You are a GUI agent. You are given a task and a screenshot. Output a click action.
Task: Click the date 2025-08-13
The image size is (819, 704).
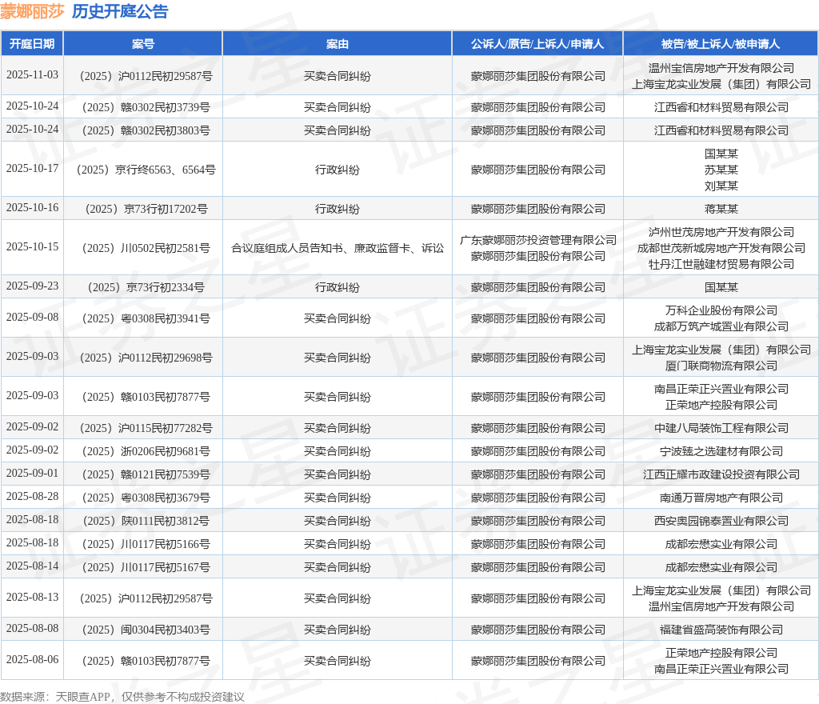click(32, 597)
